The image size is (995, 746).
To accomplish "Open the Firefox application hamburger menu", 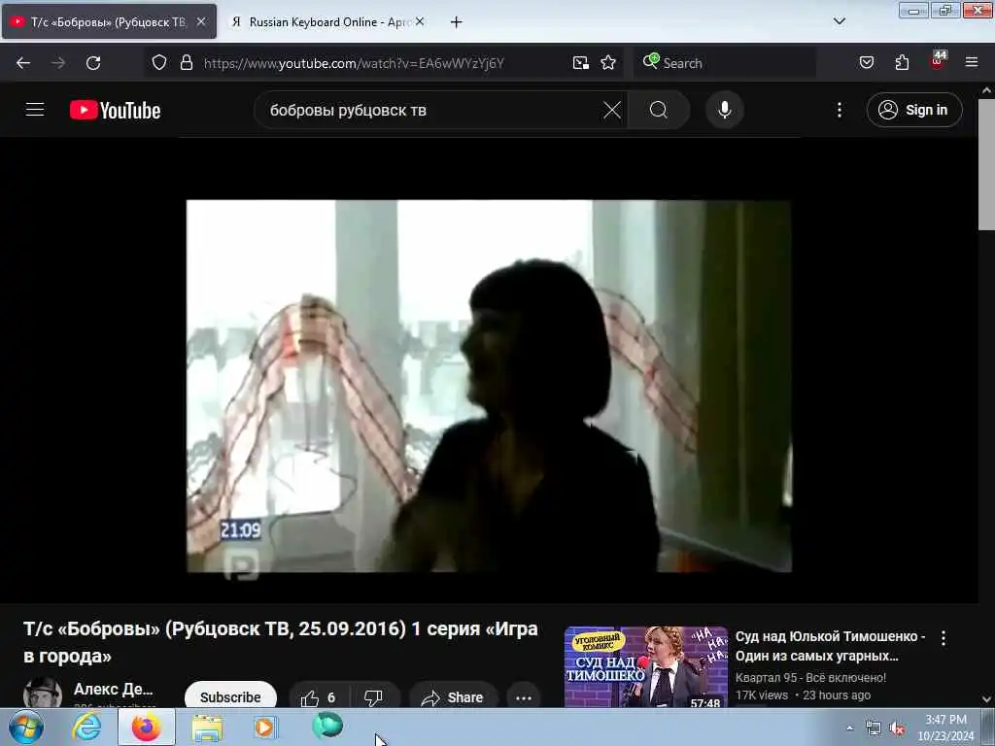I will pyautogui.click(x=972, y=63).
